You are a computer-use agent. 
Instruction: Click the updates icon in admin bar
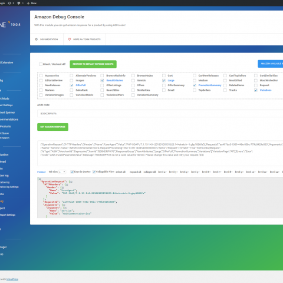9,3
